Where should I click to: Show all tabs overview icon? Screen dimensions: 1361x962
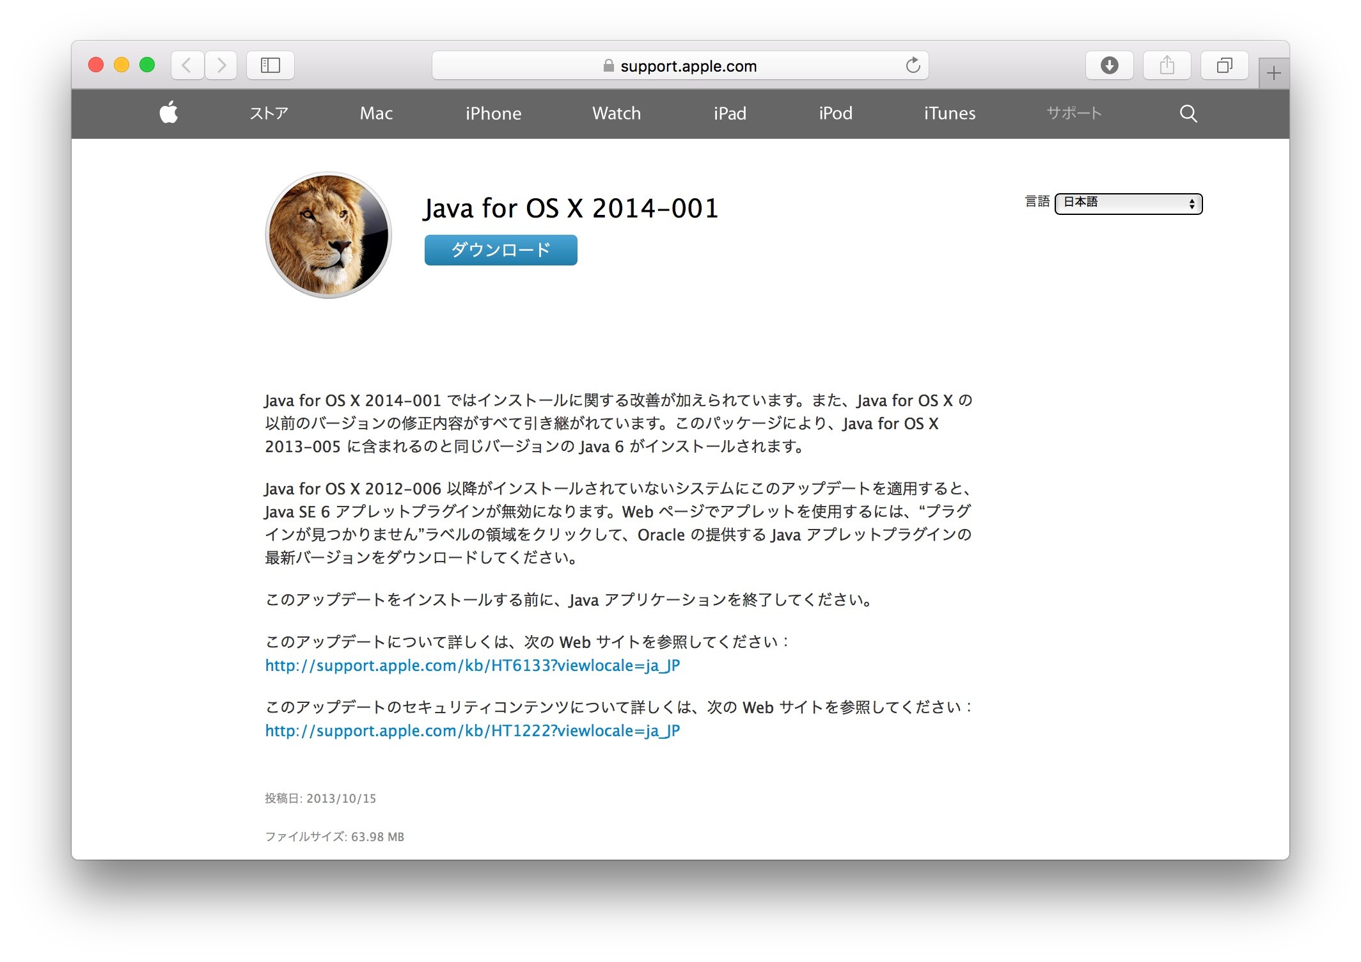(x=1224, y=65)
